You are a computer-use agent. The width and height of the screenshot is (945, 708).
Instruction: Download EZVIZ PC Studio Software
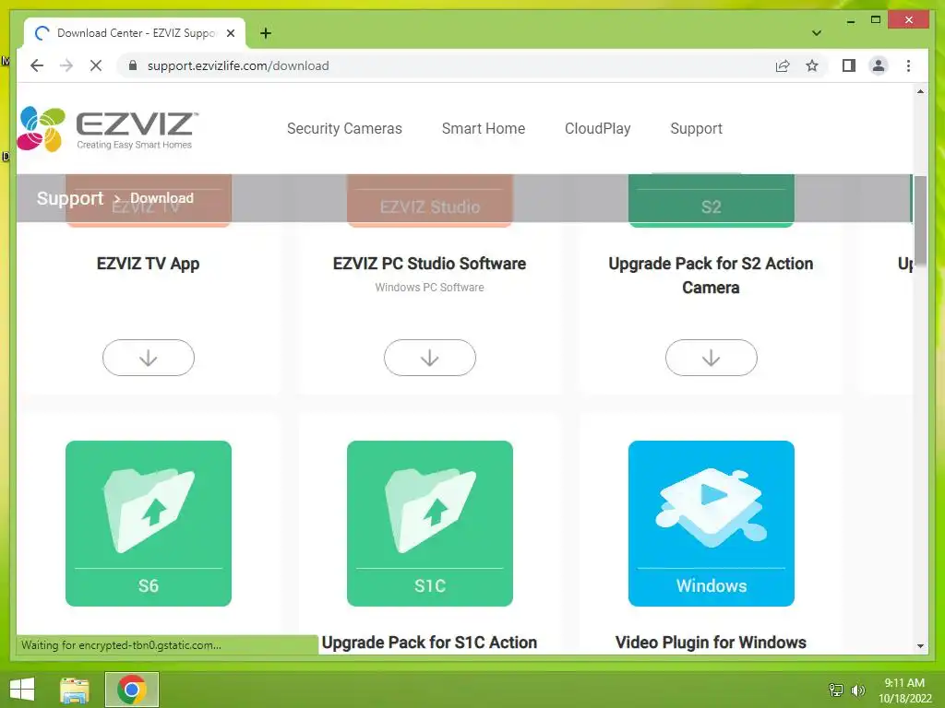coord(430,358)
